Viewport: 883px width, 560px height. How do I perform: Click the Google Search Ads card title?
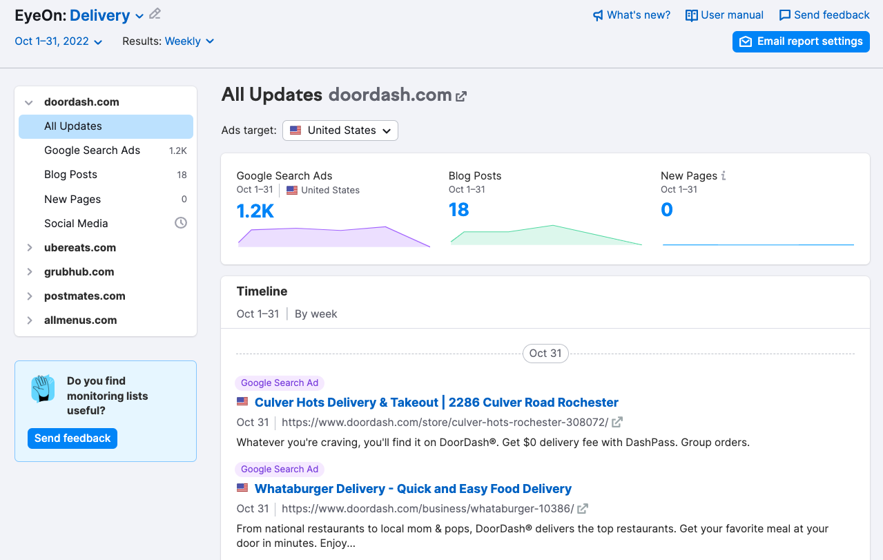point(284,176)
